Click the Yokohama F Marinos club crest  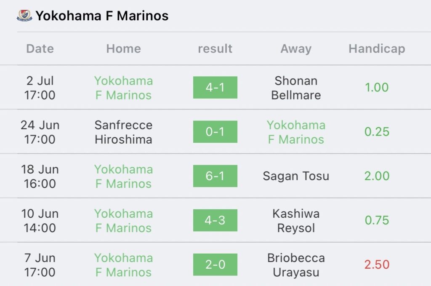click(x=24, y=16)
